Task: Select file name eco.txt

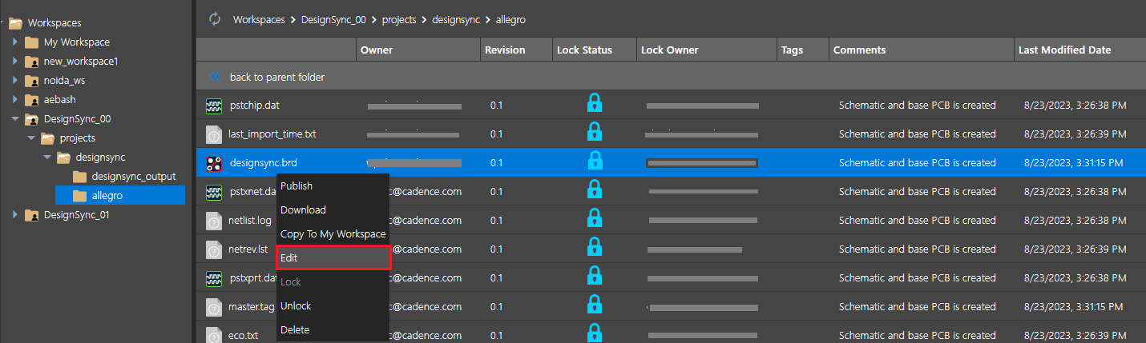Action: [x=244, y=335]
